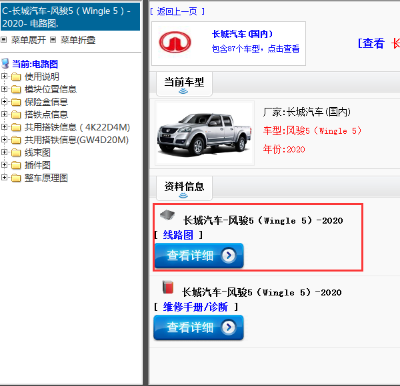Click the Great Wall red logo
Image resolution: width=400 pixels, height=386 pixels.
(x=175, y=43)
